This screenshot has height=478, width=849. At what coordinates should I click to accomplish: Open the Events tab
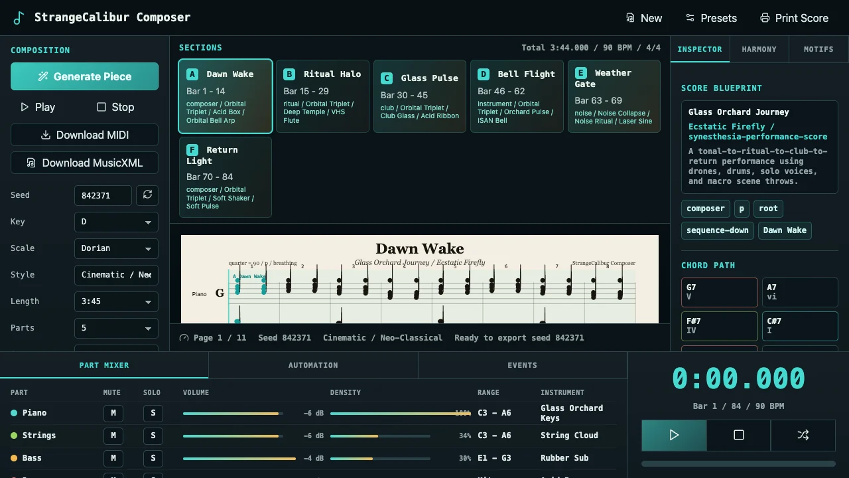tap(522, 365)
